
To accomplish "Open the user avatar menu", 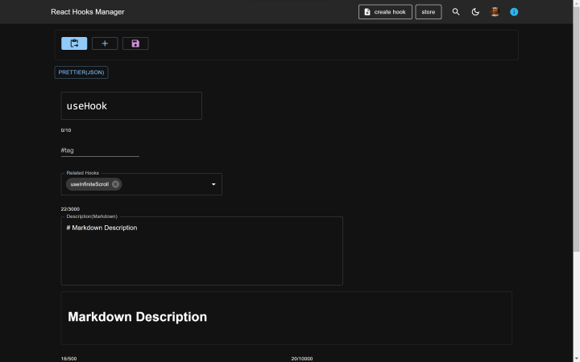I will pyautogui.click(x=495, y=12).
